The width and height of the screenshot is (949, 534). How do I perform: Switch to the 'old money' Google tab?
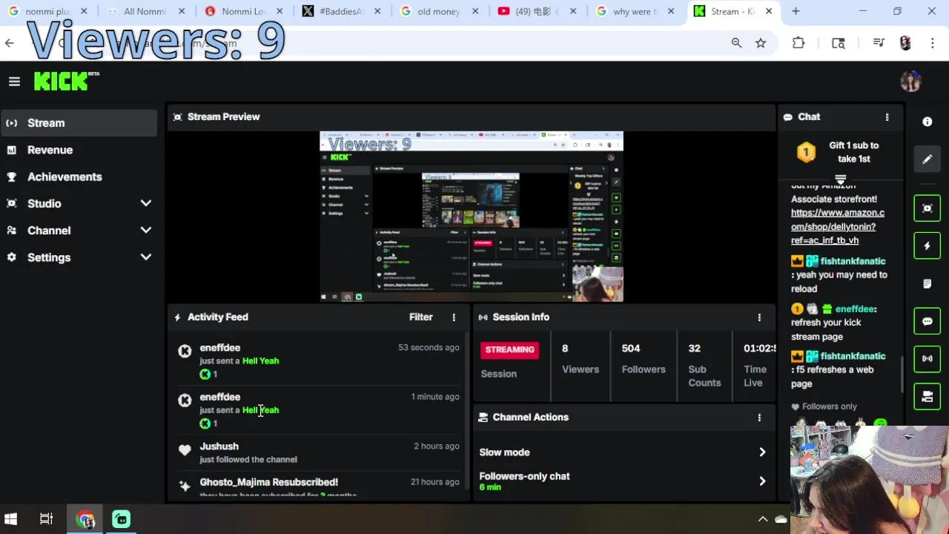coord(437,12)
